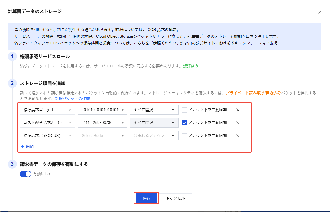Click the 請求書データの保存を有効にする heading
The width and height of the screenshot is (330, 212).
[x=54, y=164]
